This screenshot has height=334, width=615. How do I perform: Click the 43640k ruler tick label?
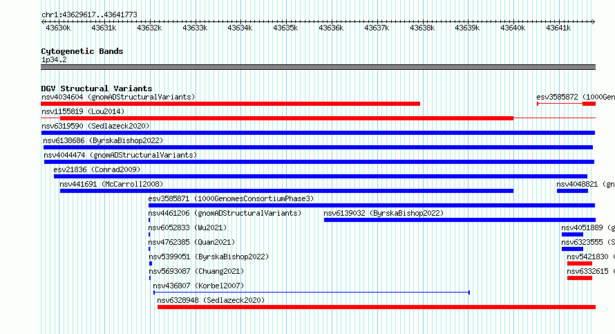pos(513,28)
